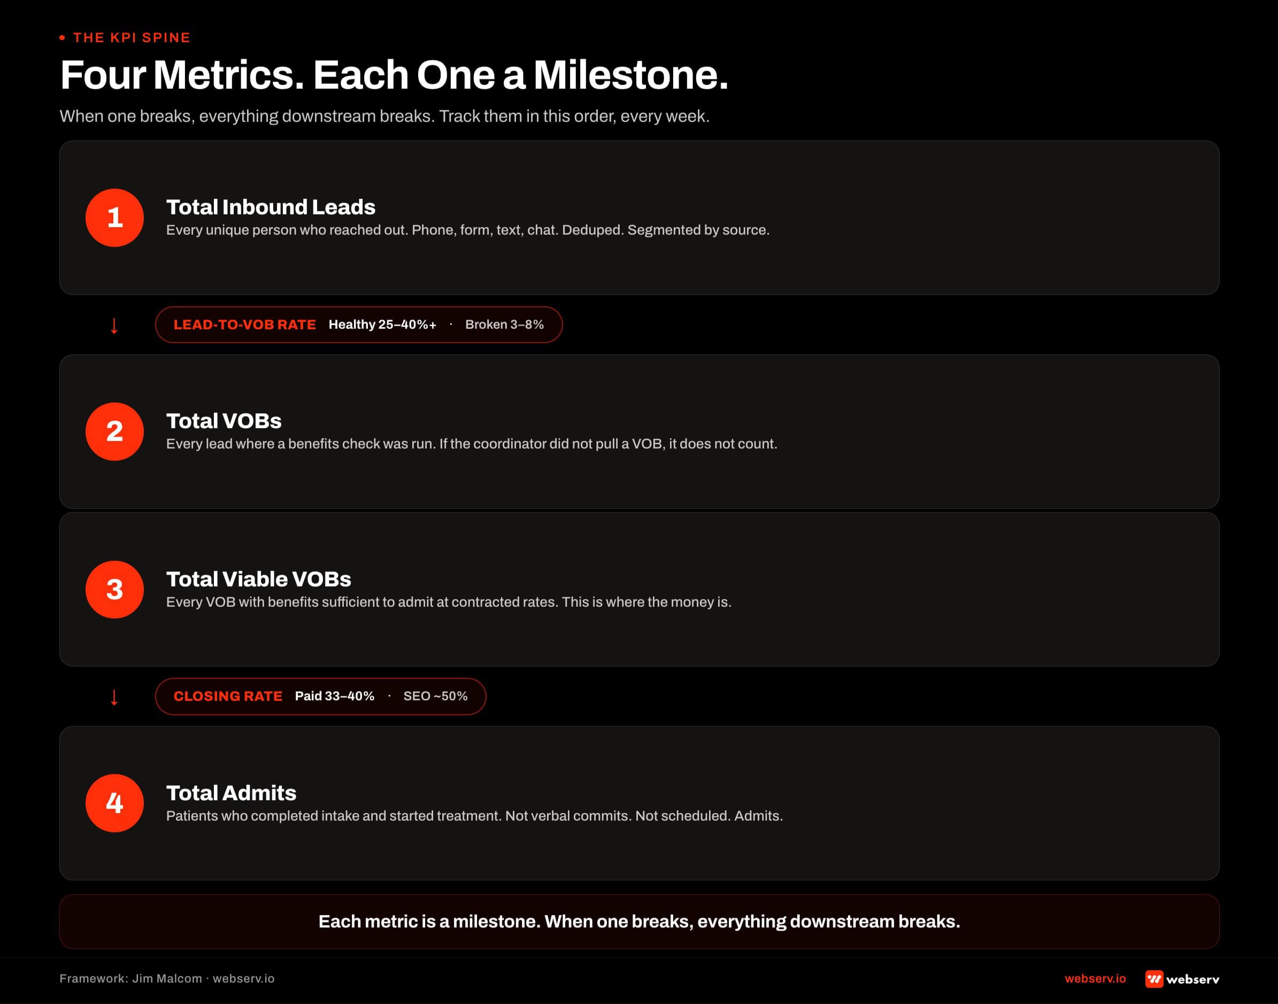The width and height of the screenshot is (1278, 1004).
Task: Click the Total Viable VOBs heading
Action: [259, 579]
